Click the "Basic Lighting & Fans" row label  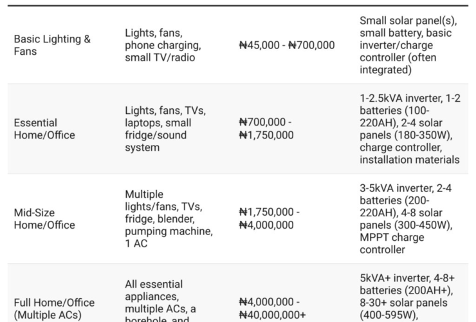pos(52,45)
